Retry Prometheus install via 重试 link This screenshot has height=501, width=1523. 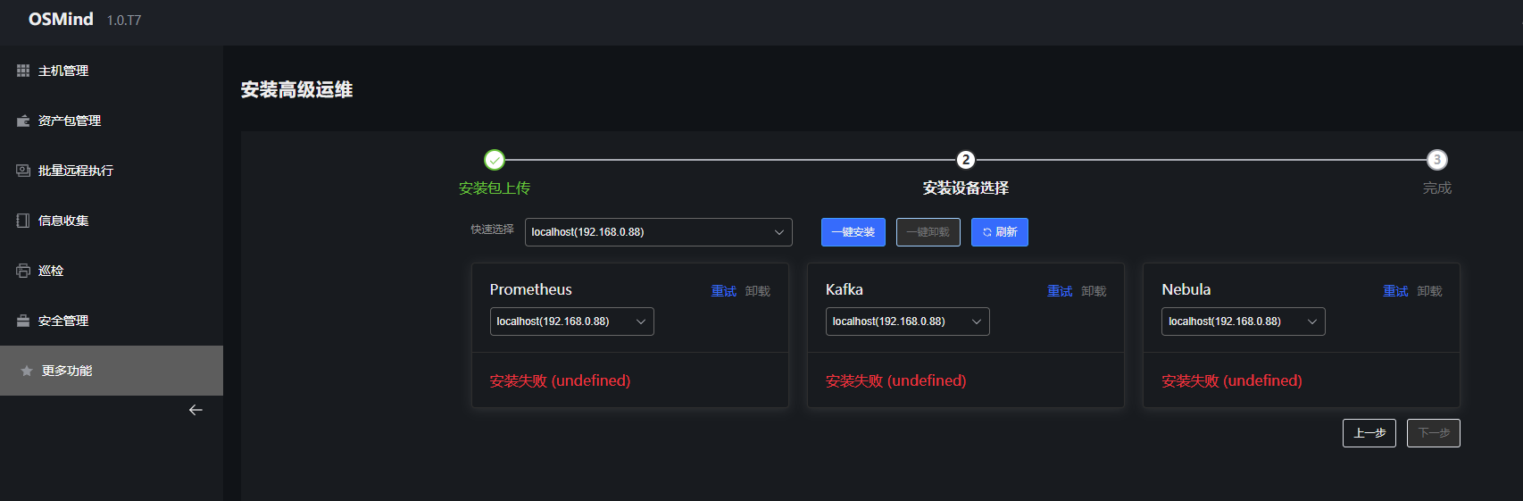[x=723, y=291]
